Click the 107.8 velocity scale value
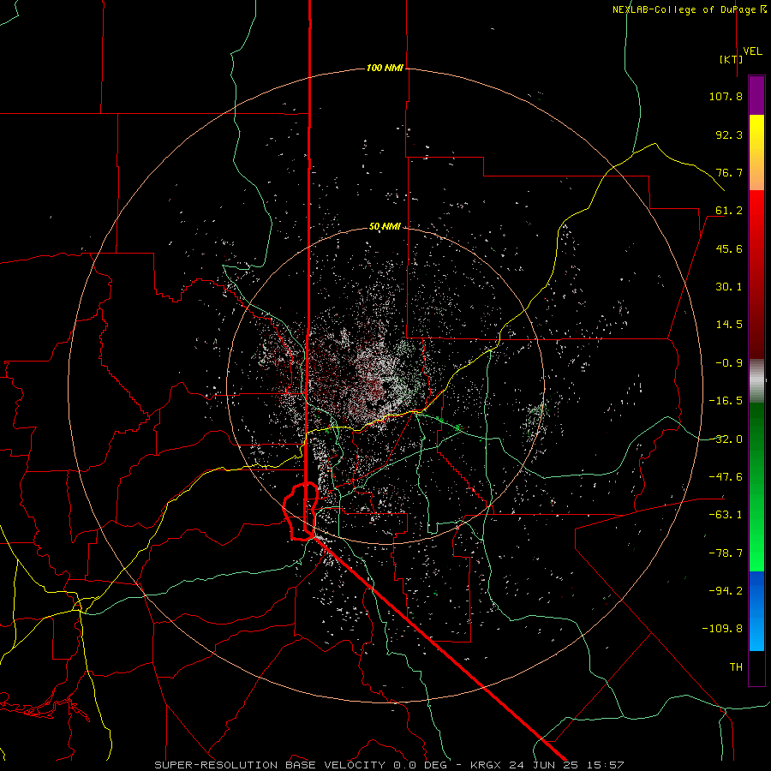This screenshot has width=771, height=771. click(x=726, y=96)
